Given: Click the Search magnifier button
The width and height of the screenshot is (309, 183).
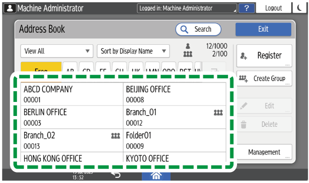Looking at the screenshot, I should tap(198, 29).
